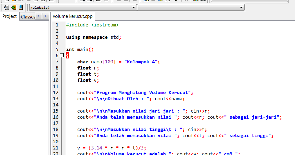Click the 'cin>>r;' statement
295x155 pixels.
(x=200, y=111)
